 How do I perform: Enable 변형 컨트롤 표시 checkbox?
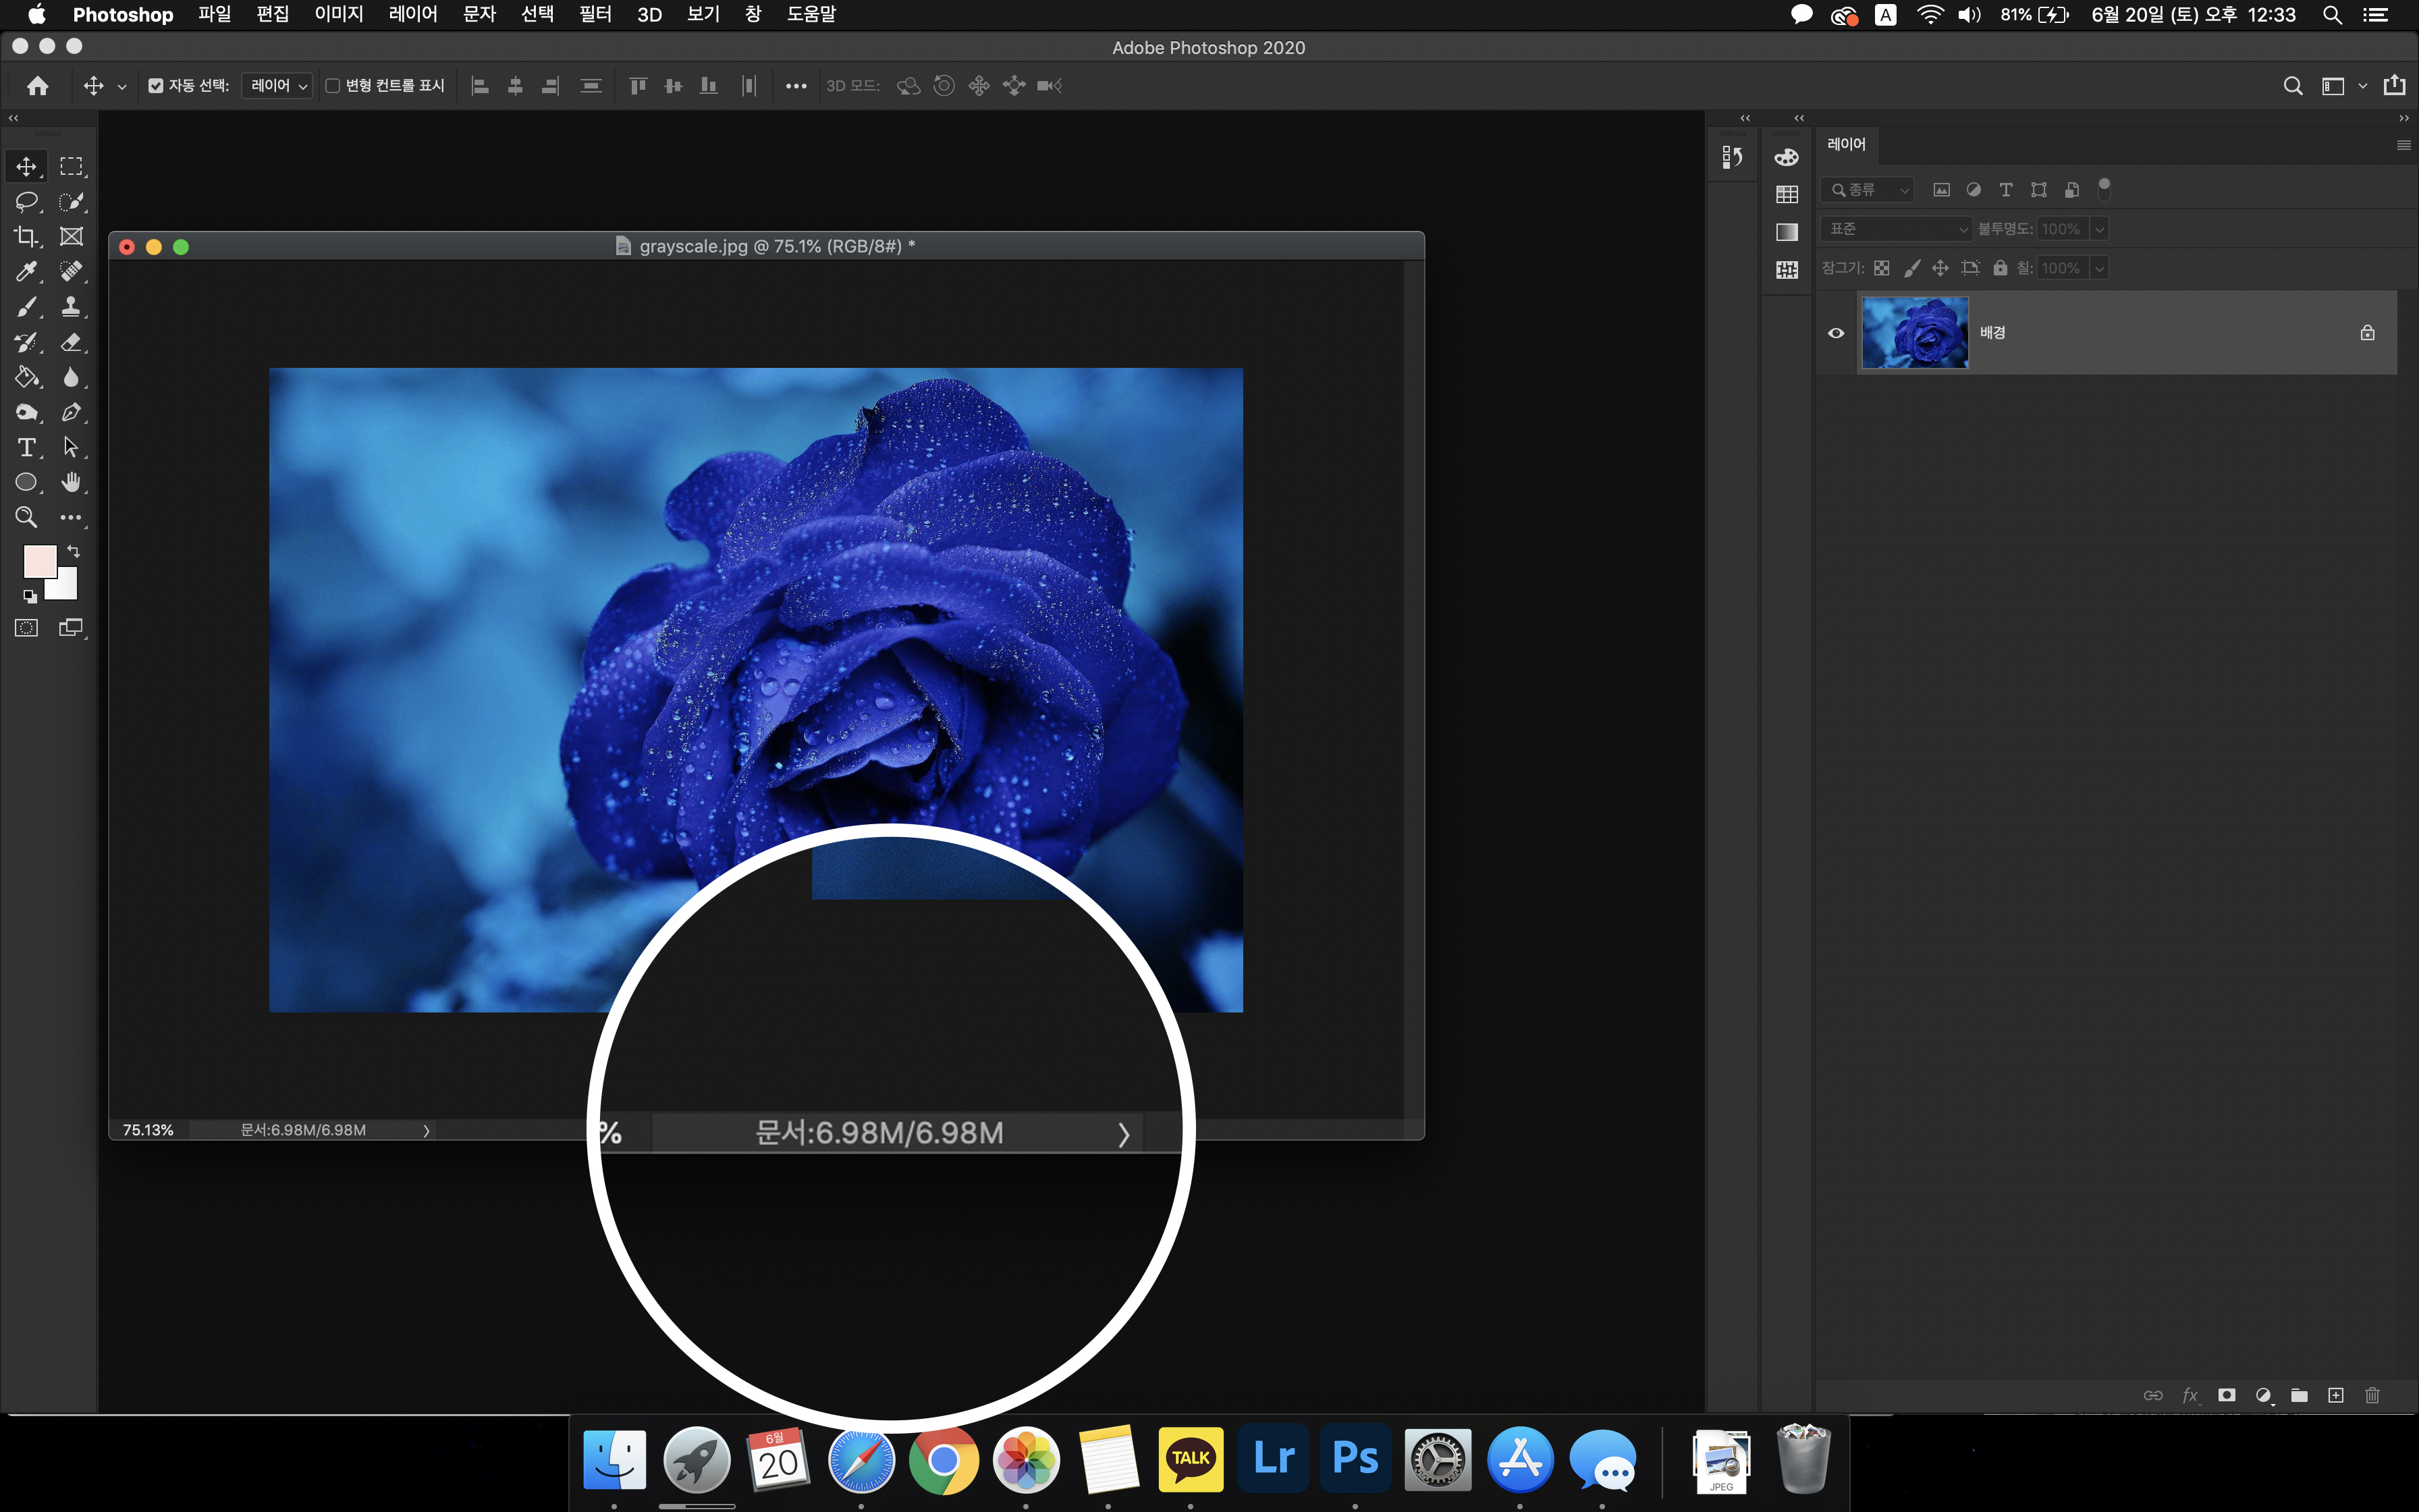tap(333, 86)
